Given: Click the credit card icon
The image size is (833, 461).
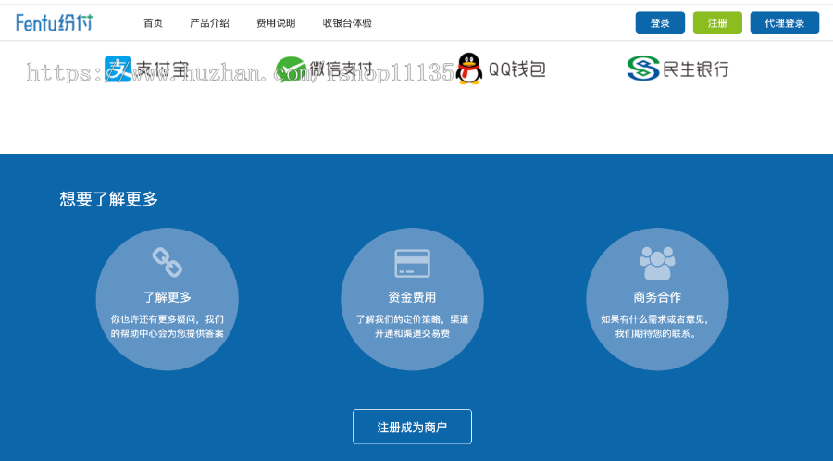Looking at the screenshot, I should point(412,264).
